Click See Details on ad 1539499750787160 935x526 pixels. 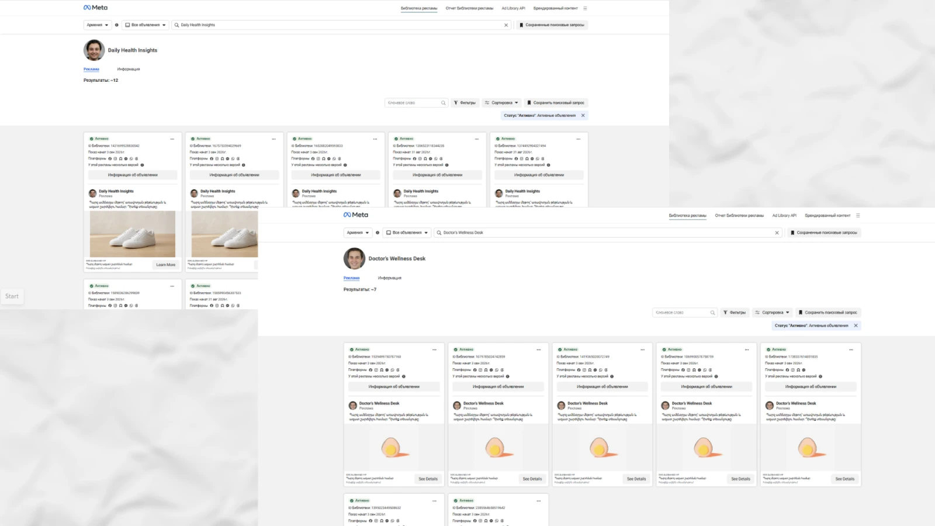[428, 479]
